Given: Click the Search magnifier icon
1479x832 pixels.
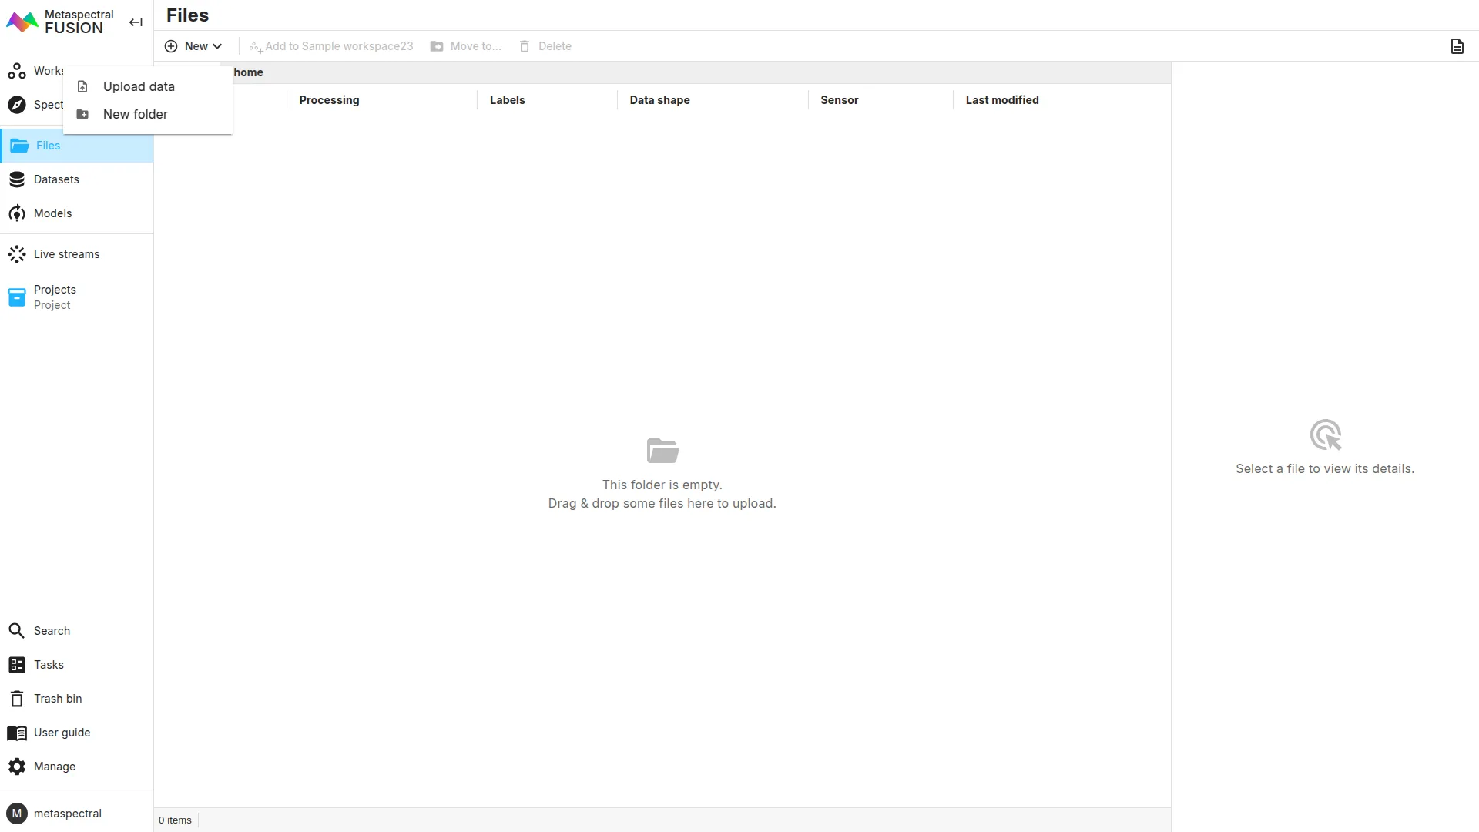Looking at the screenshot, I should click(17, 631).
